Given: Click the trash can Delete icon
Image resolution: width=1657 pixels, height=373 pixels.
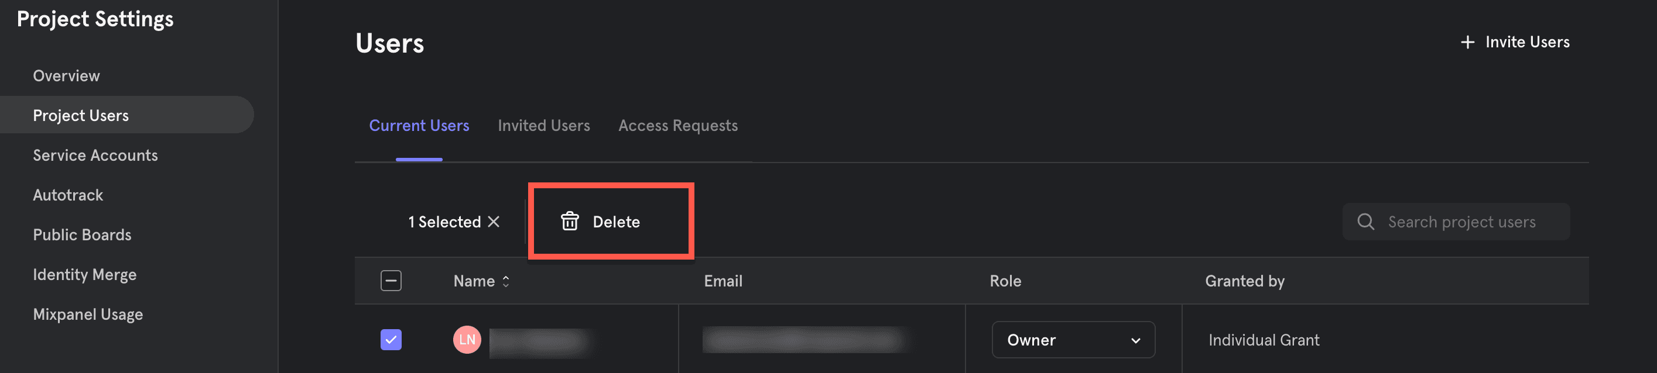Looking at the screenshot, I should [x=569, y=222].
